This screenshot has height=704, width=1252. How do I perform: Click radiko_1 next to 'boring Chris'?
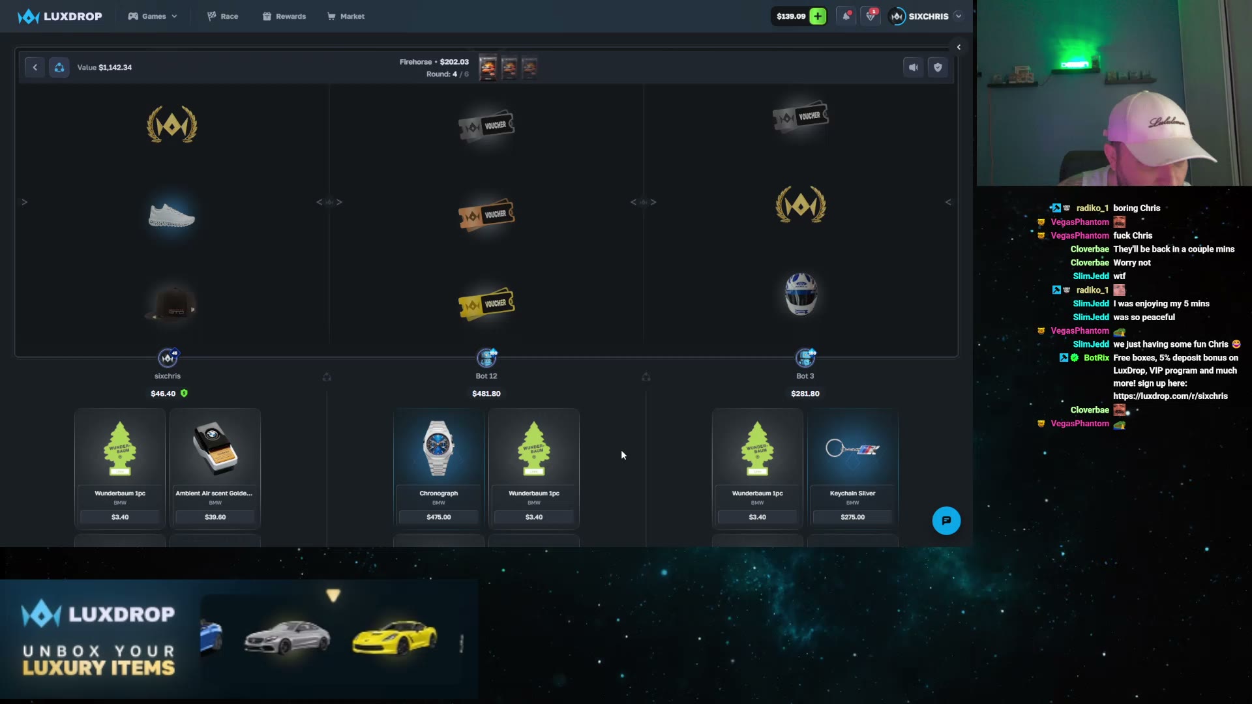point(1092,208)
